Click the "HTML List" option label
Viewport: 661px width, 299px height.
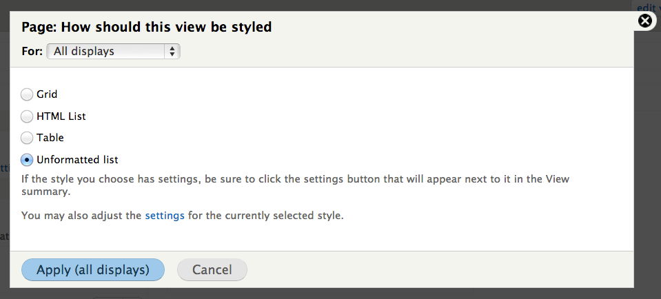61,116
